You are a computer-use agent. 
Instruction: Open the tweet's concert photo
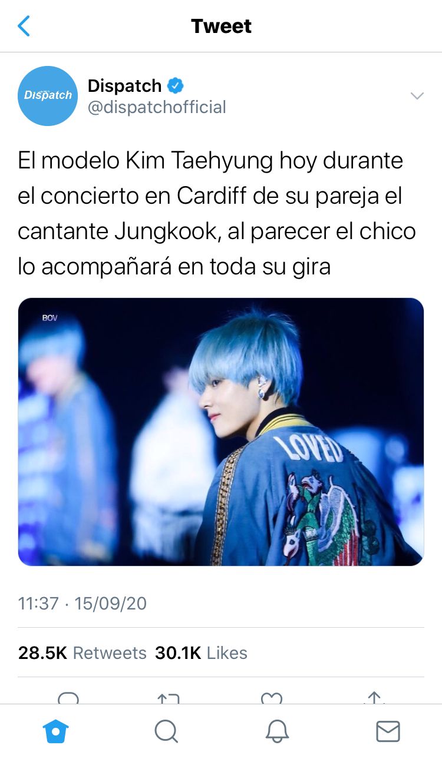tap(221, 432)
